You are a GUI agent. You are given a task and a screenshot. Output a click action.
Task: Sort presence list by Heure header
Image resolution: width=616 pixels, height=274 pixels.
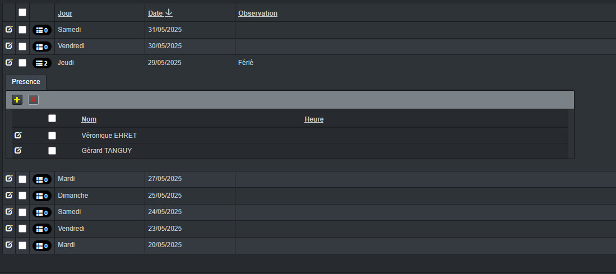[314, 119]
